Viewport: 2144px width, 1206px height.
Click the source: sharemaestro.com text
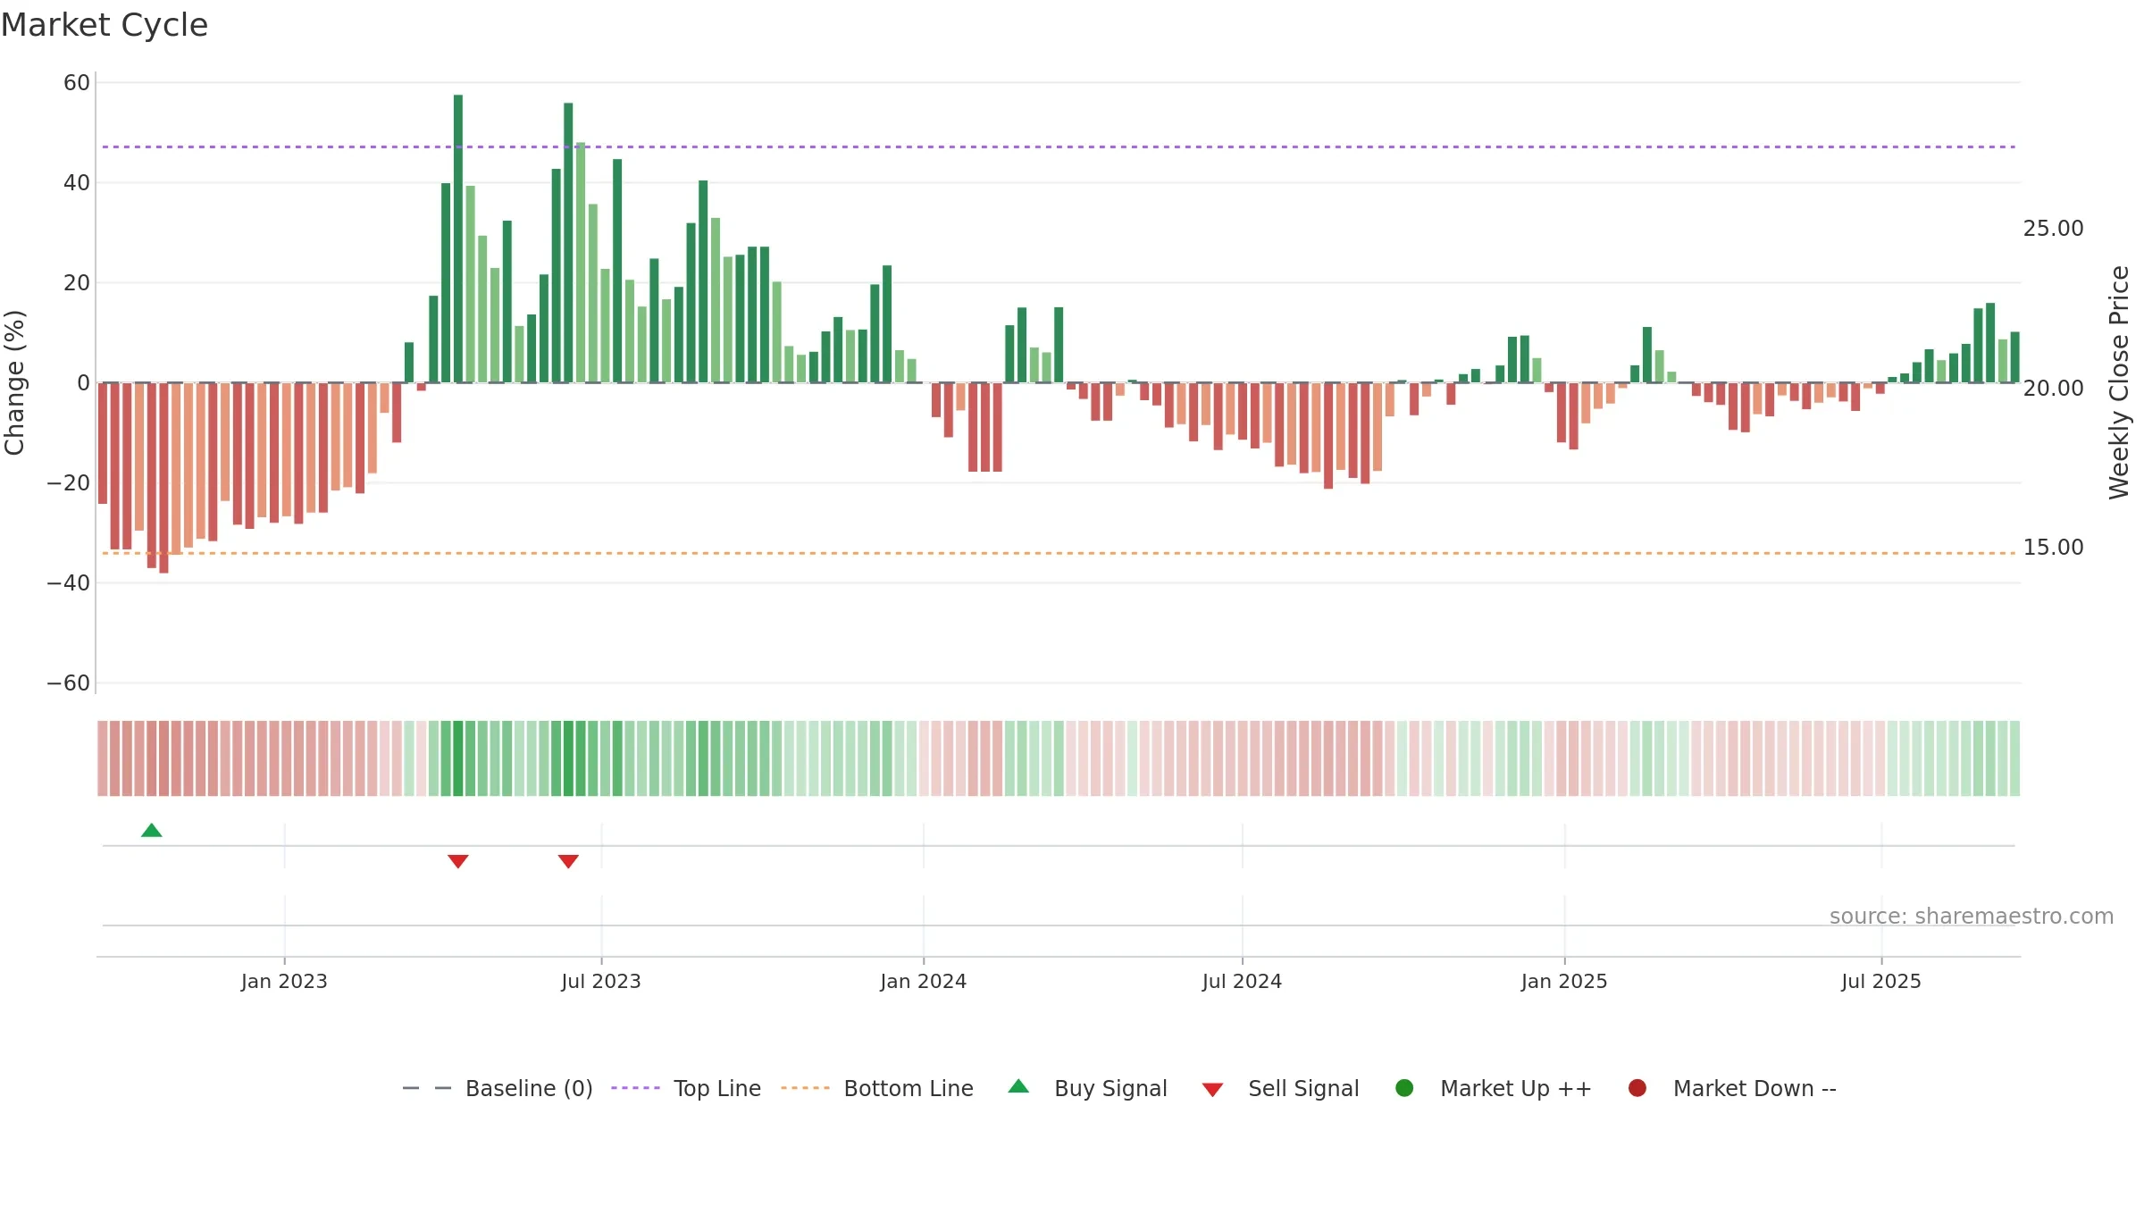(x=1972, y=916)
